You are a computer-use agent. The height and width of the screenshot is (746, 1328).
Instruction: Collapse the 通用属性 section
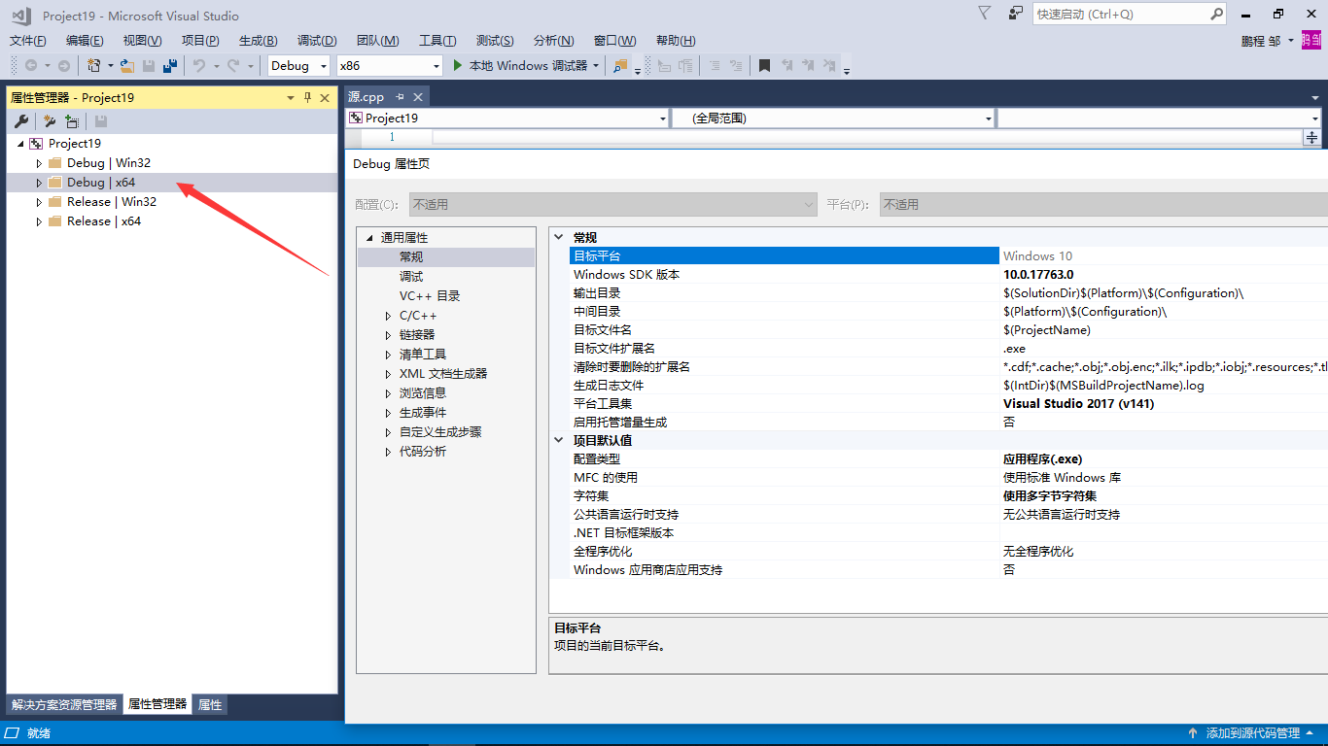click(x=368, y=236)
